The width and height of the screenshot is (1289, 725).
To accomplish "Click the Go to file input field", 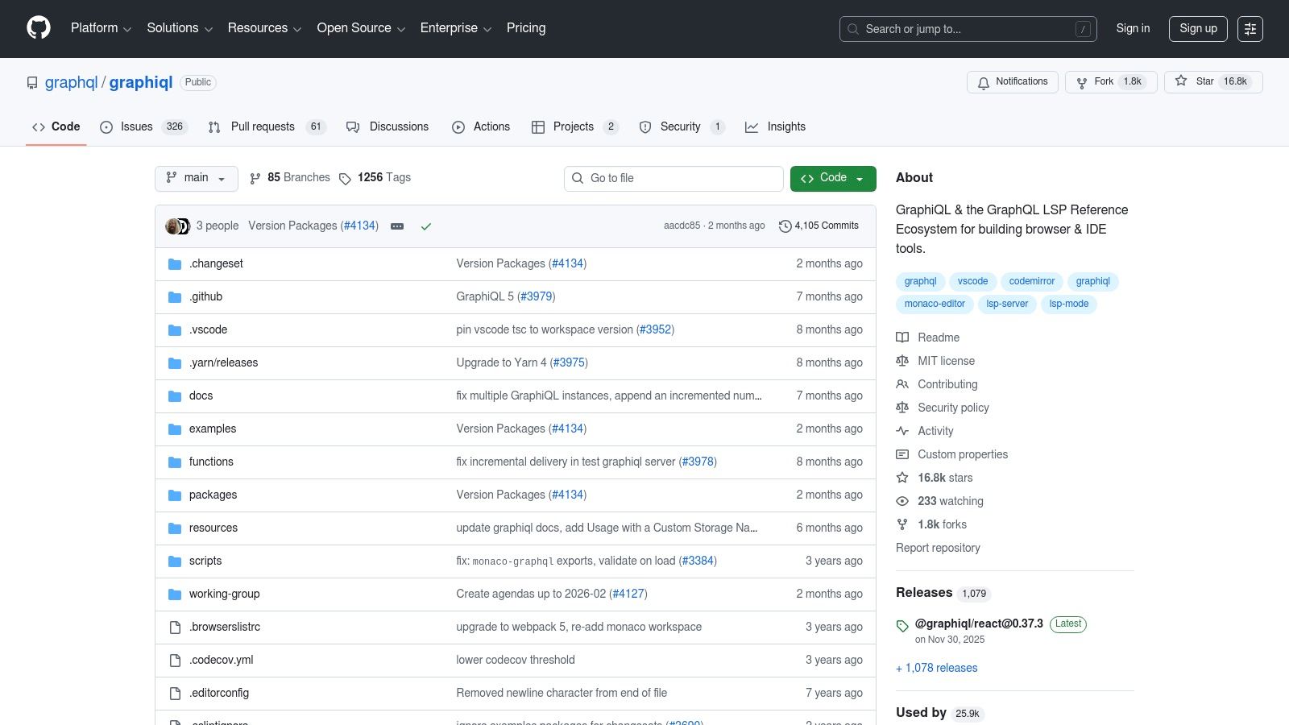I will click(x=674, y=178).
